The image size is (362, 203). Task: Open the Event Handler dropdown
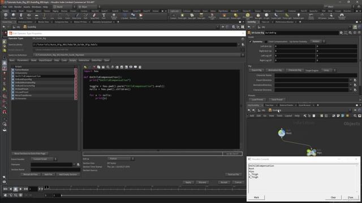click(44, 159)
